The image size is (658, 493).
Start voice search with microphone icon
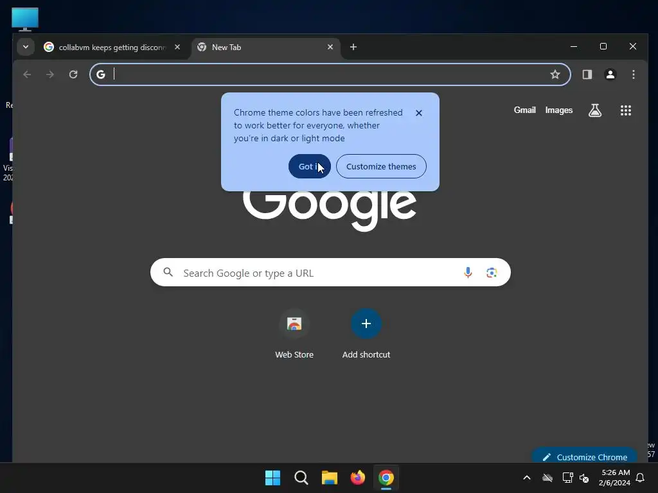(468, 272)
